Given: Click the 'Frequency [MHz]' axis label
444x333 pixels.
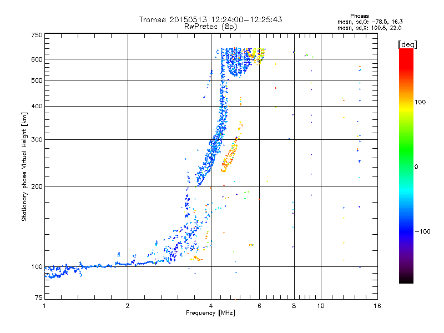Looking at the screenshot, I should coord(210,313).
